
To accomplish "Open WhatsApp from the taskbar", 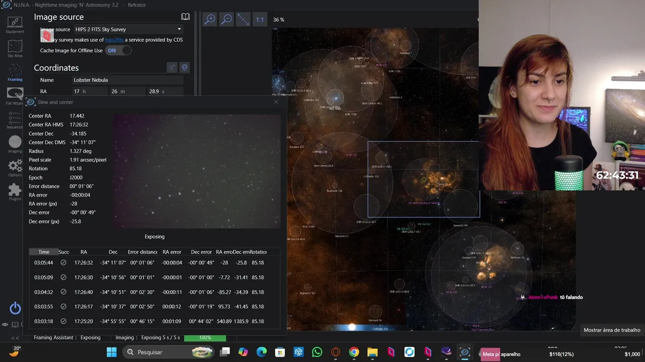I will point(317,352).
